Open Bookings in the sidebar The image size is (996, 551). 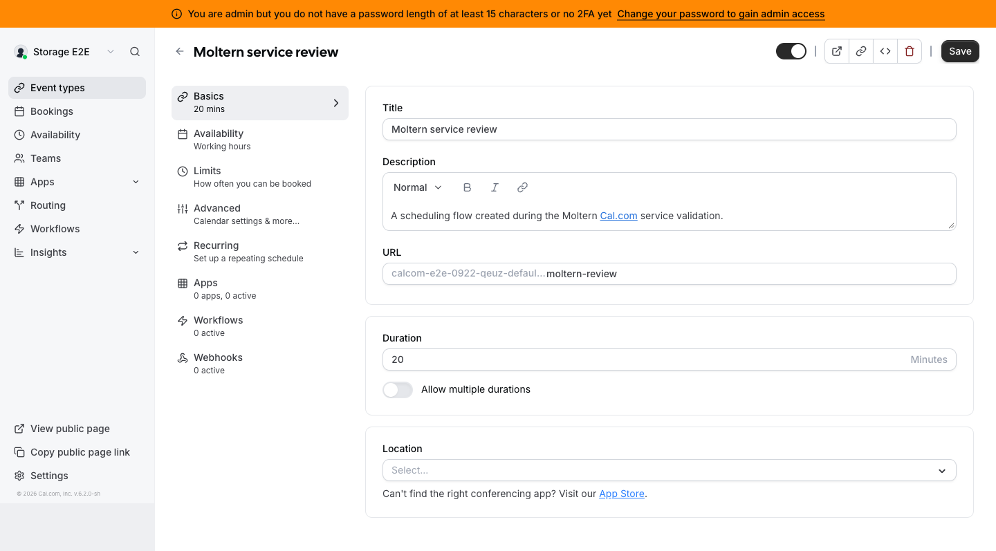(77, 111)
